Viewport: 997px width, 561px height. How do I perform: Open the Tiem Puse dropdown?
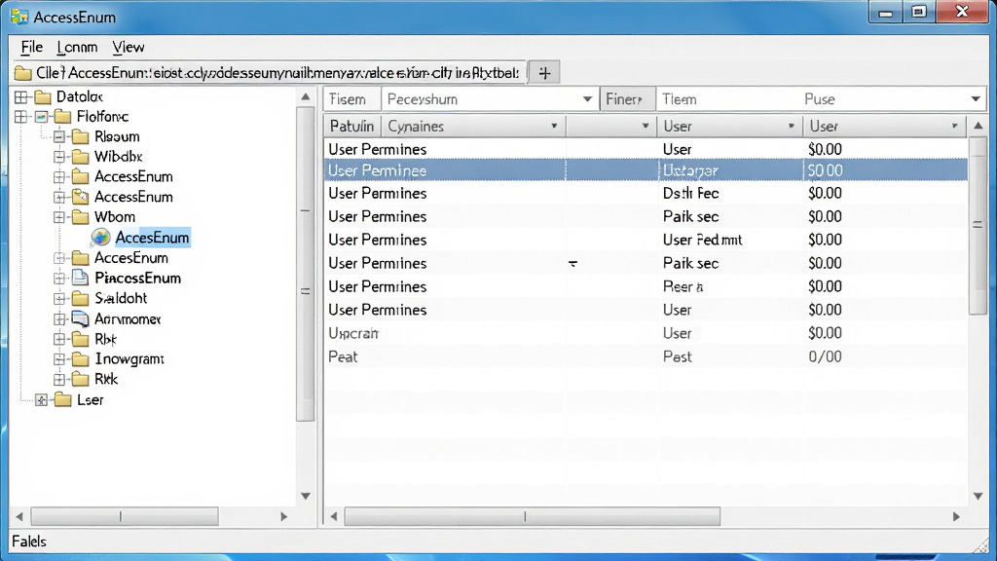976,99
